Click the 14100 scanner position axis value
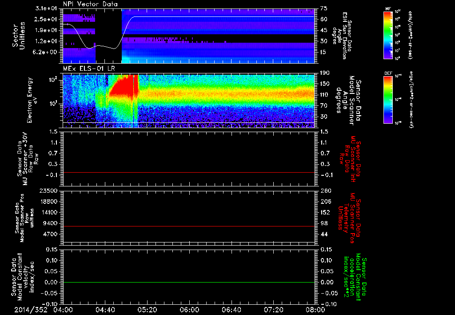This screenshot has width=455, height=315. click(x=49, y=212)
